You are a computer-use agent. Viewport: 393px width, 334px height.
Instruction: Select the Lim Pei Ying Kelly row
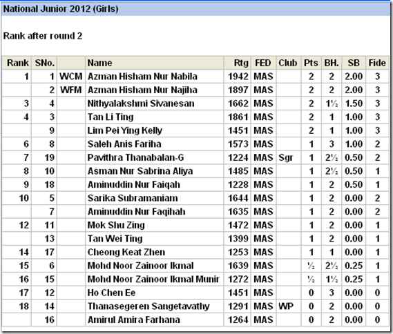click(195, 130)
